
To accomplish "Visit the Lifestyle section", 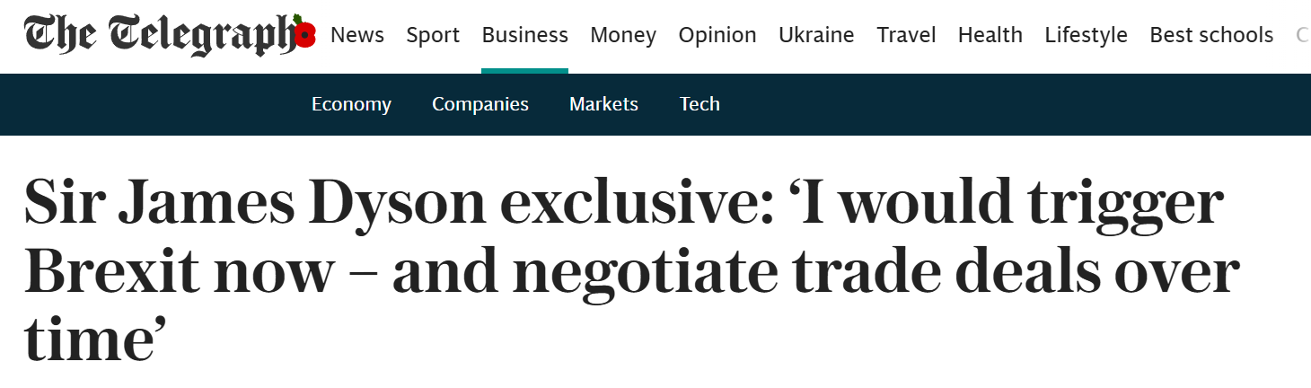I will (1086, 36).
